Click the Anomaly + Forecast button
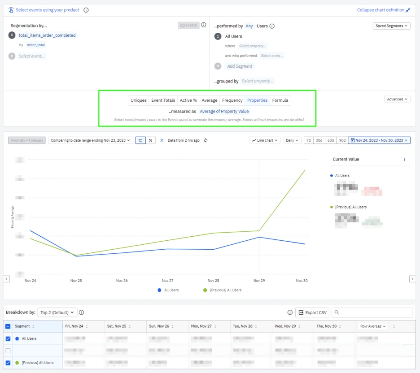 (x=27, y=140)
